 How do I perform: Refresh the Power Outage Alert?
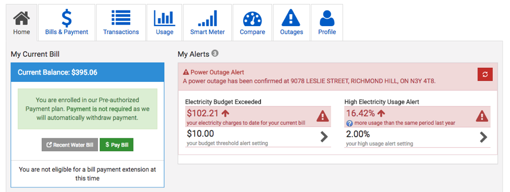tap(485, 74)
